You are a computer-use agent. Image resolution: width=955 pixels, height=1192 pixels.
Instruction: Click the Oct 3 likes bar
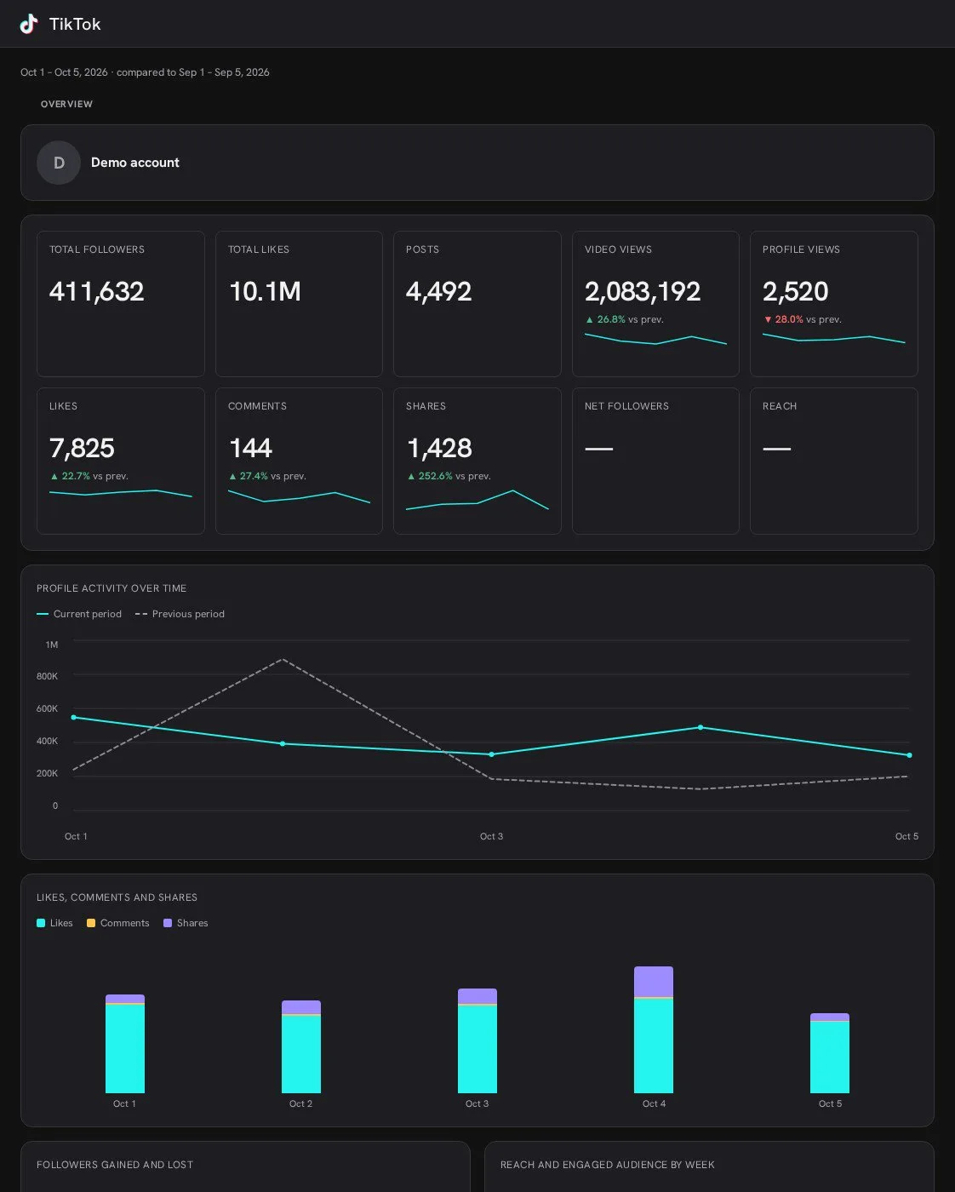477,1050
